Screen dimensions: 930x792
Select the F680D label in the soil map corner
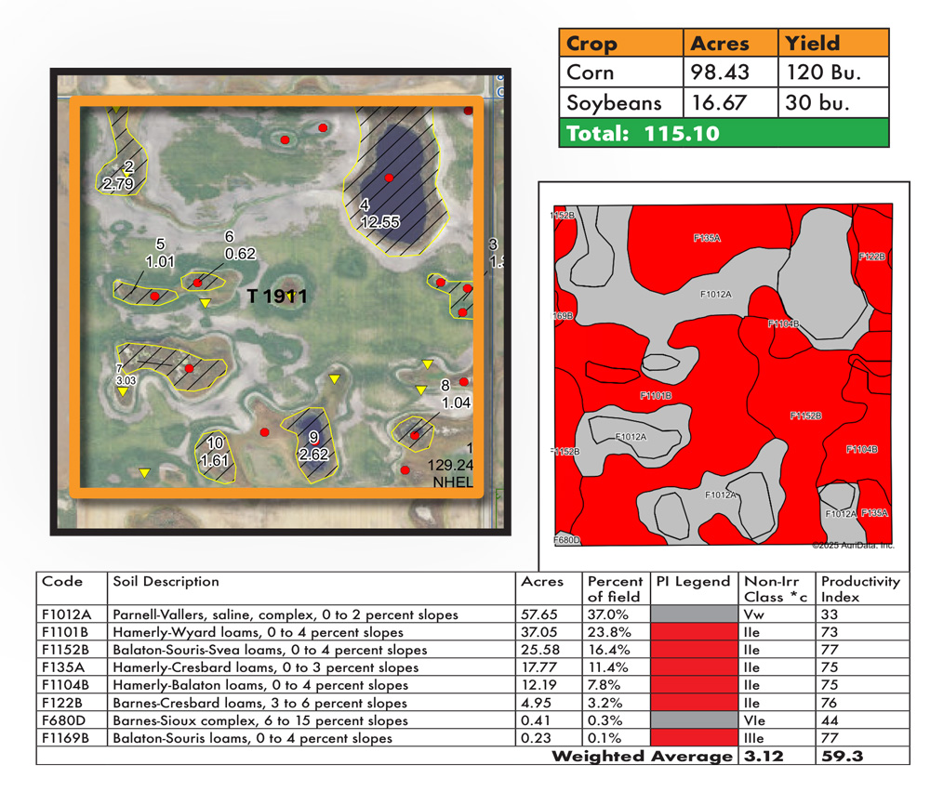click(565, 539)
